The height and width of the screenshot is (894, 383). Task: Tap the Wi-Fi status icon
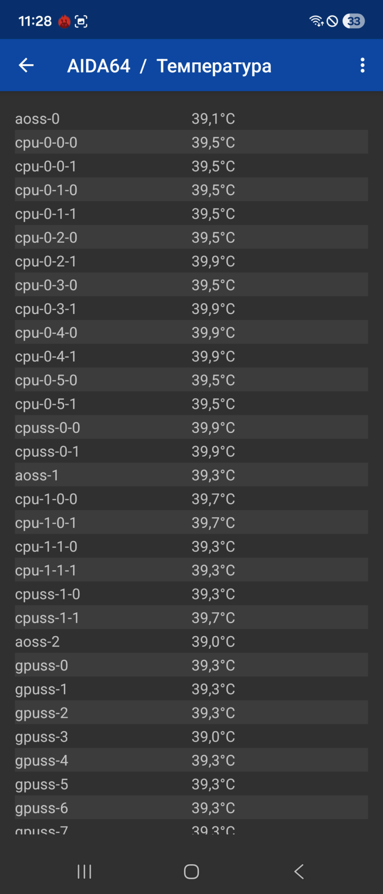pos(316,21)
